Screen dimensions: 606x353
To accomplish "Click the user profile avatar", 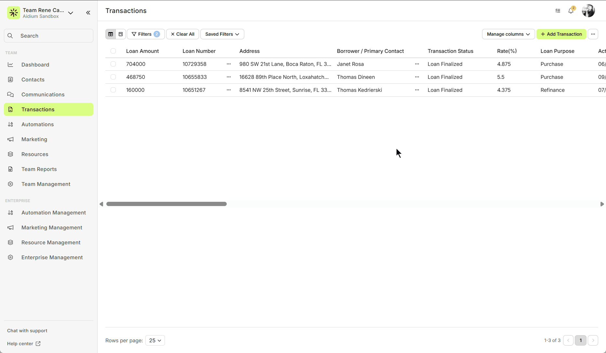I will coord(588,11).
